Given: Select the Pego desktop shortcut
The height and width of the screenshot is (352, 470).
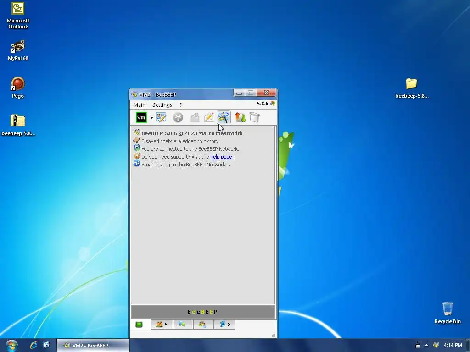Looking at the screenshot, I should tap(18, 88).
